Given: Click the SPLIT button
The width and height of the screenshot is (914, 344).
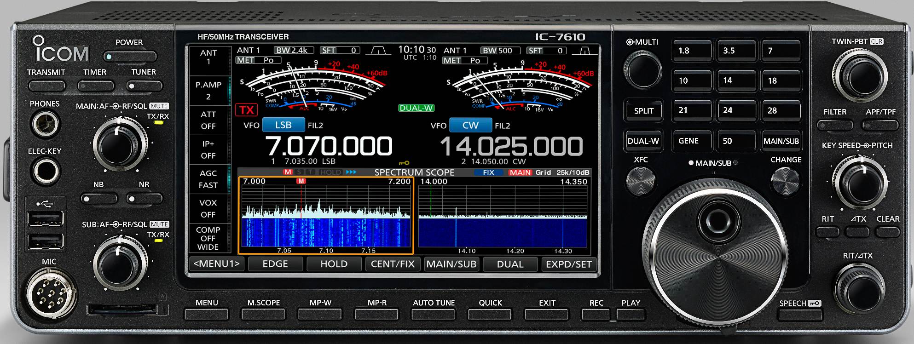Looking at the screenshot, I should pos(644,111).
